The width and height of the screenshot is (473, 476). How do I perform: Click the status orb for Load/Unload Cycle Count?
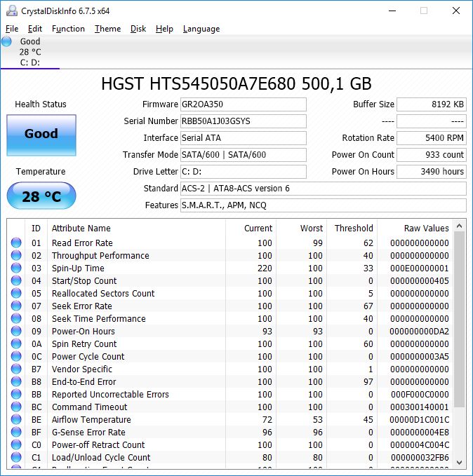click(x=16, y=457)
